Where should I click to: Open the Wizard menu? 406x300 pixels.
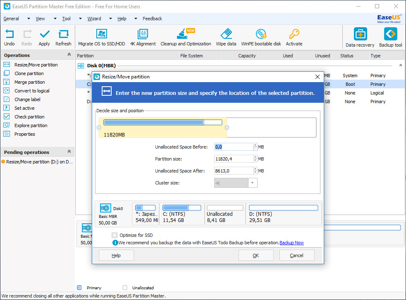pos(94,19)
